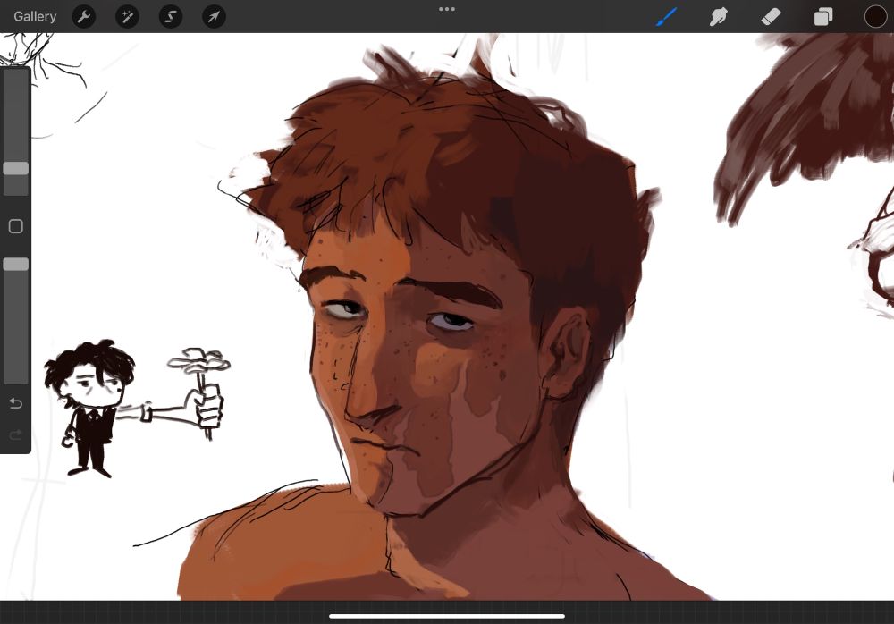Tap the three-dot menu at top center
The image size is (894, 624).
point(447,9)
